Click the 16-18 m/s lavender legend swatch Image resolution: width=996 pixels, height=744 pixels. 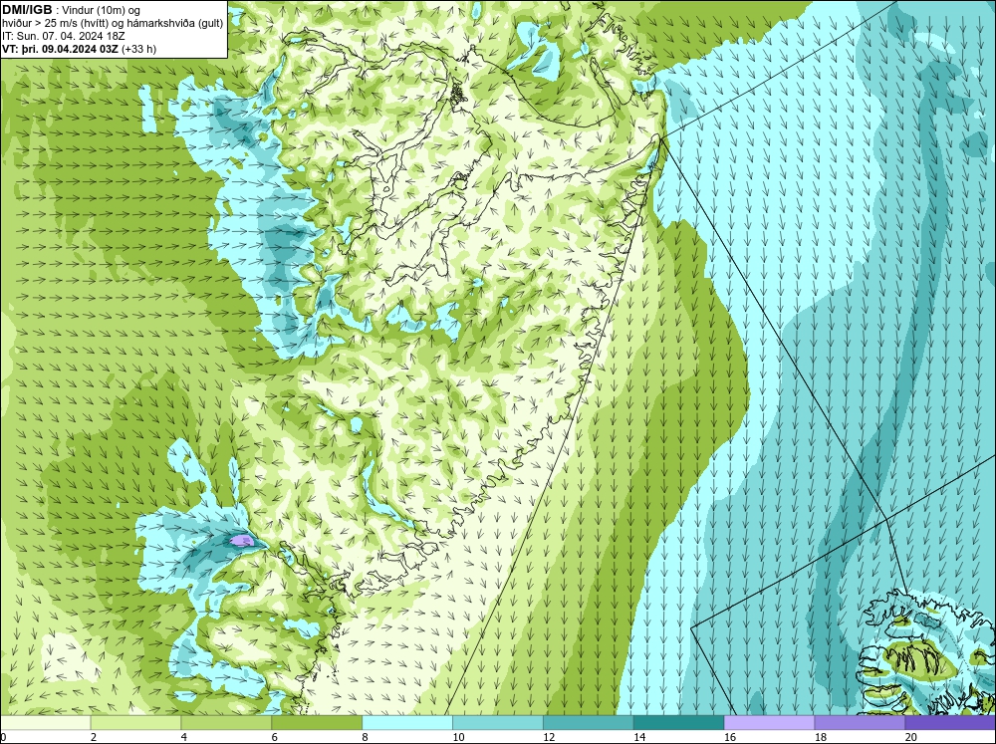(769, 723)
